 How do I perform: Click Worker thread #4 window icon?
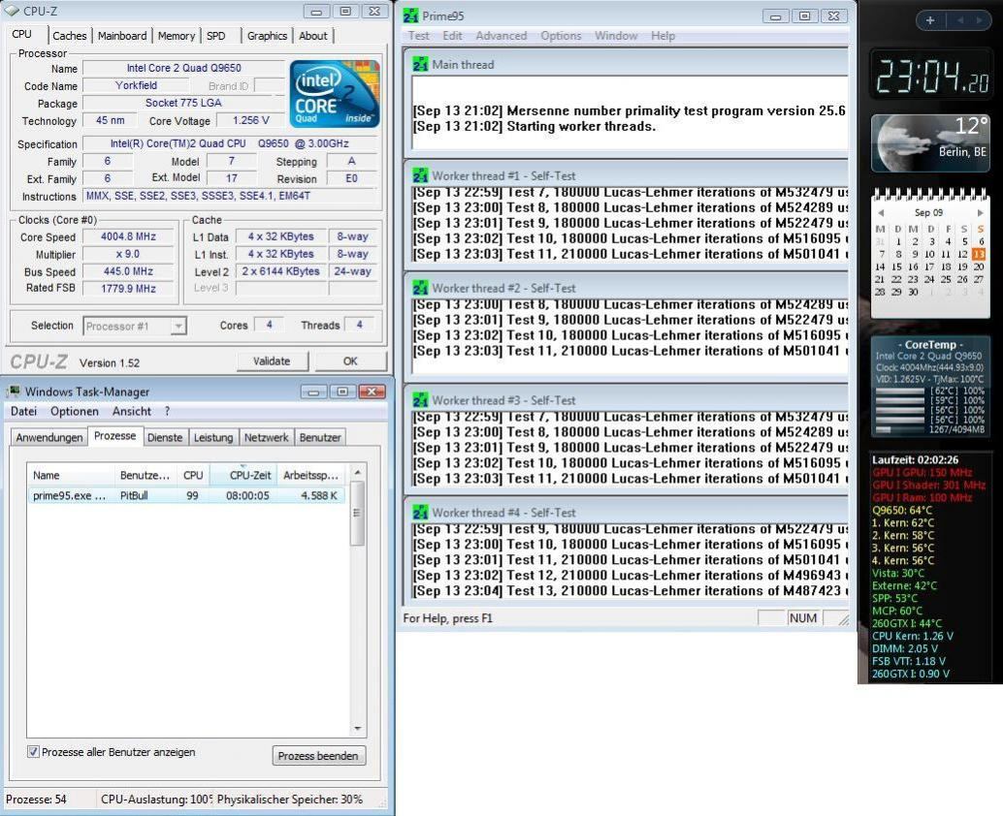point(420,513)
